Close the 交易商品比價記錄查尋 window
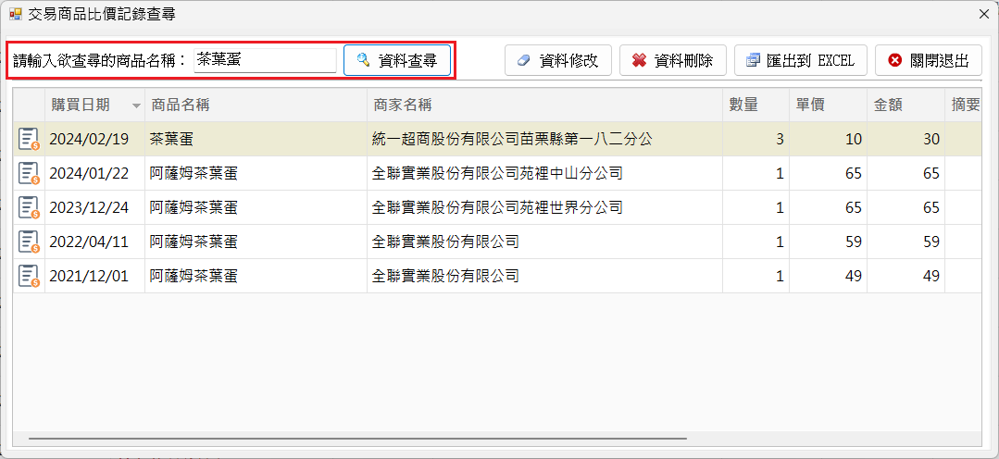 pyautogui.click(x=983, y=14)
